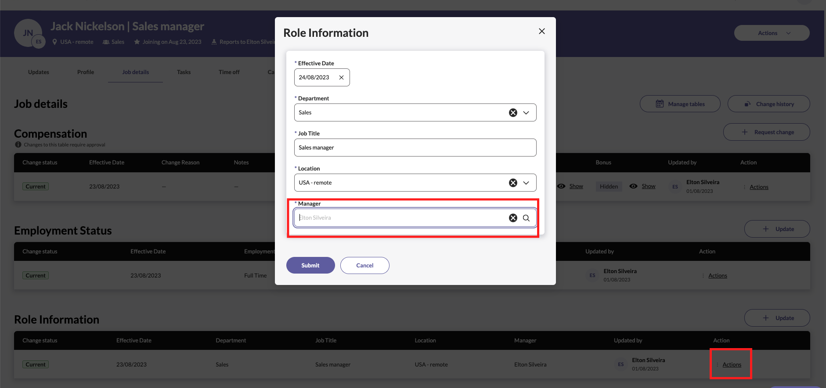
Task: Toggle the eye icon before Hidden bonus
Action: [x=561, y=186]
